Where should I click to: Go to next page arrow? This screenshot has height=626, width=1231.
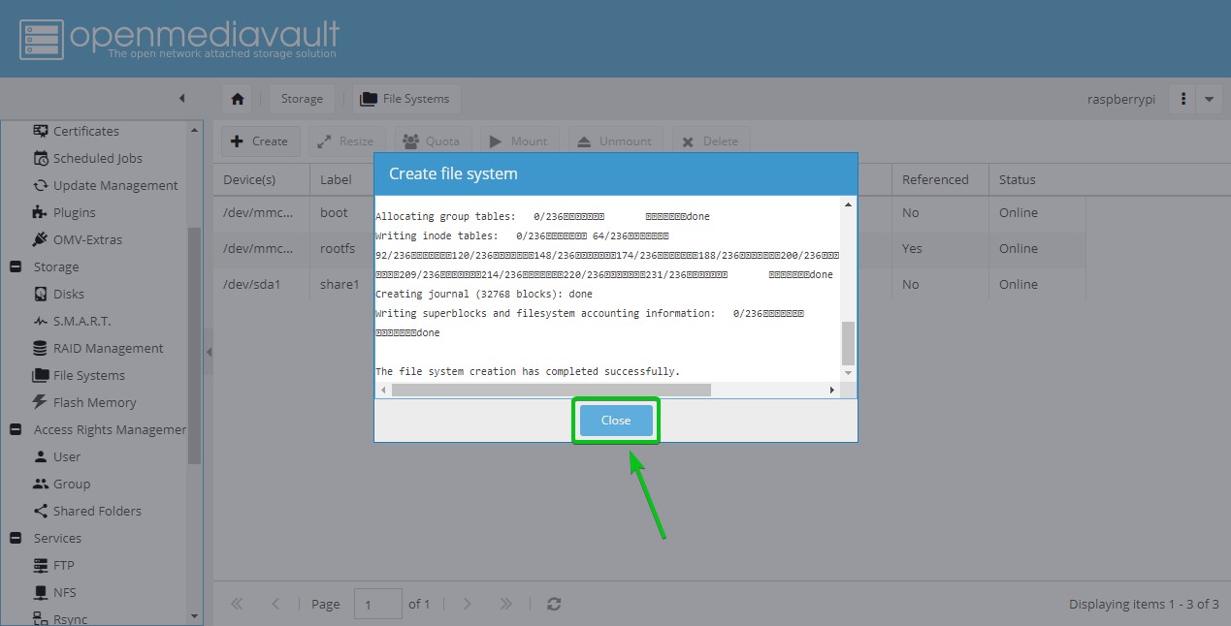click(x=468, y=604)
